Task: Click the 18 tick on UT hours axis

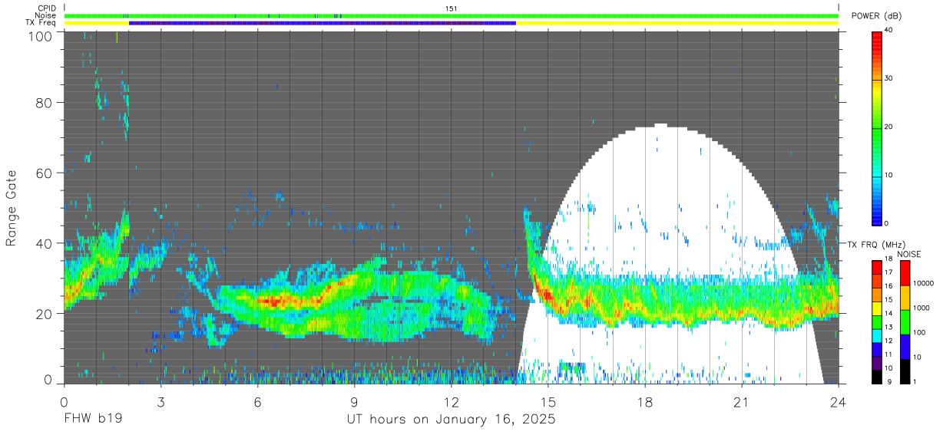Action: [x=645, y=402]
